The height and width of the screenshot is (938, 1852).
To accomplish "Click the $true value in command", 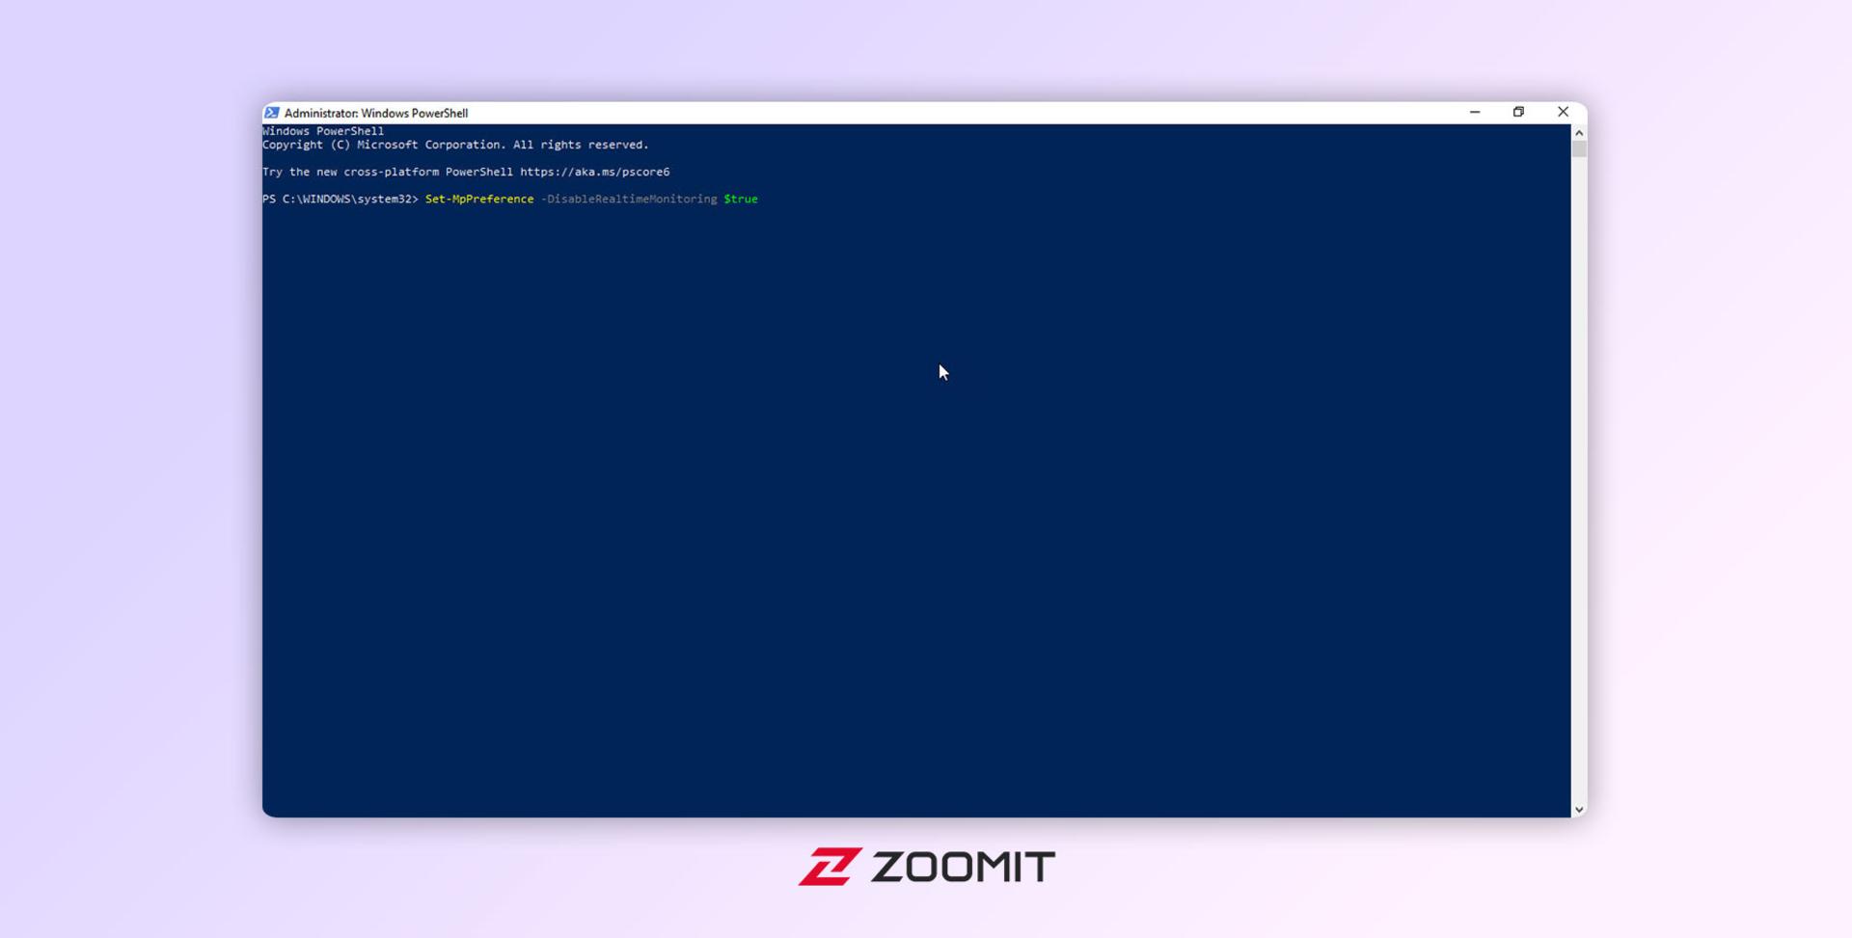I will coord(741,199).
